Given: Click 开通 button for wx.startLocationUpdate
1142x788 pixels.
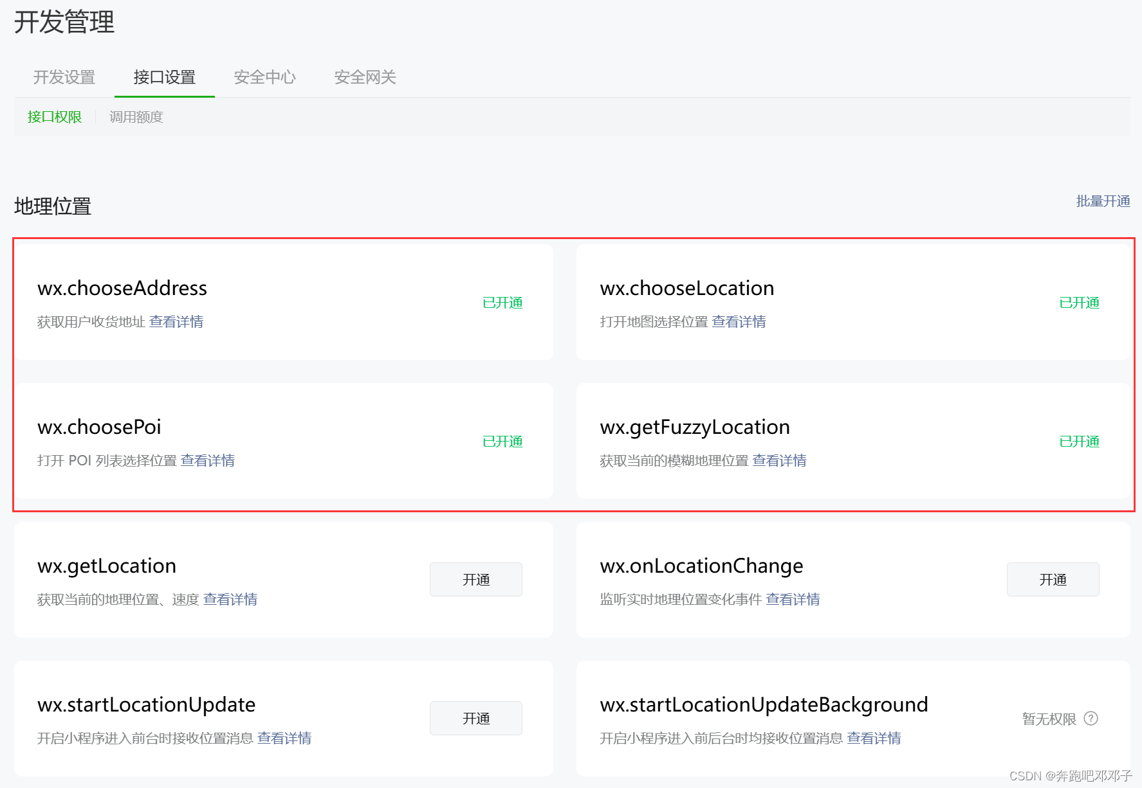Looking at the screenshot, I should pyautogui.click(x=476, y=719).
